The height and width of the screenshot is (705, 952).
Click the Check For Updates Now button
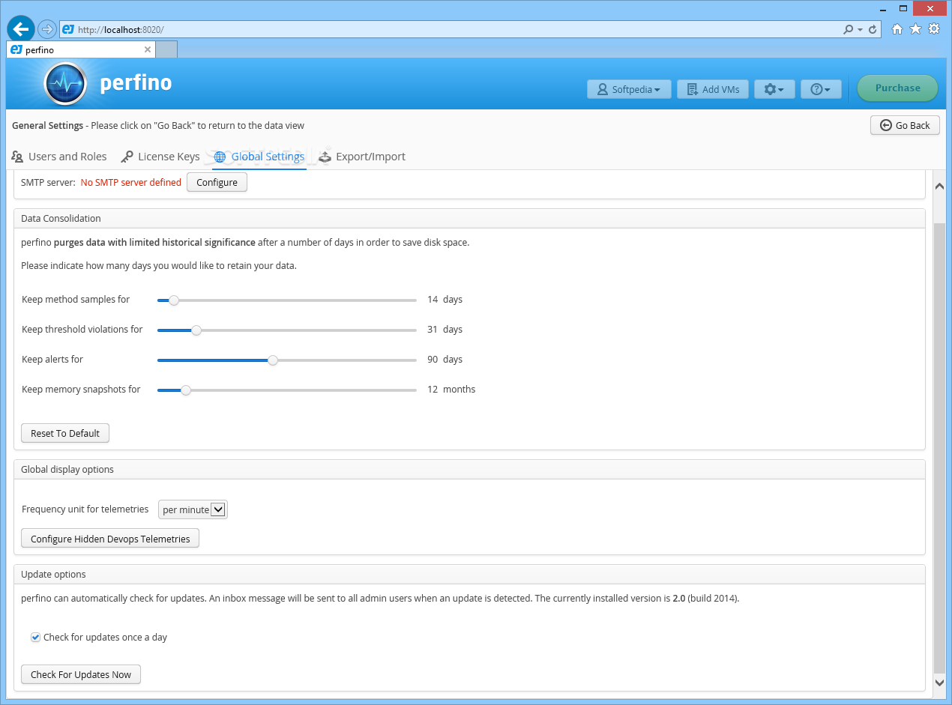click(81, 674)
